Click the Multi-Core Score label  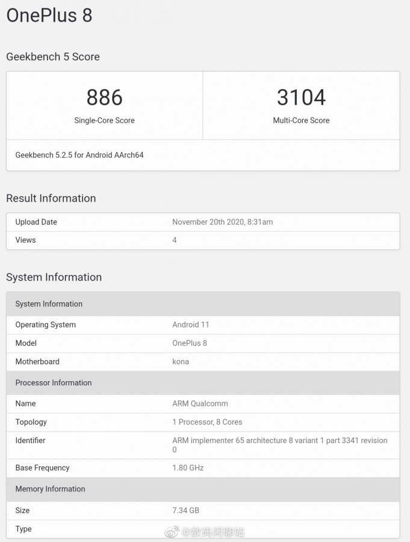301,120
